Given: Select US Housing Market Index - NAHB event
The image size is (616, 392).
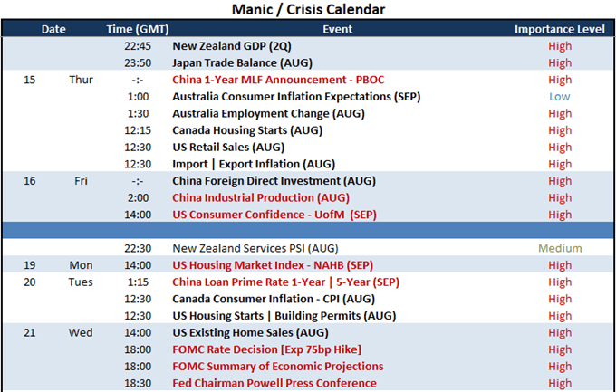Looking at the screenshot, I should tap(273, 265).
